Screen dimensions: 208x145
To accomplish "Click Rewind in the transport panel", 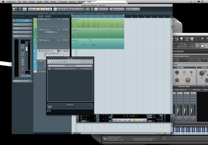I will click(120, 120).
